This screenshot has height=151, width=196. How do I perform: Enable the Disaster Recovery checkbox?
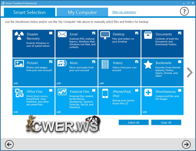pos(51,33)
